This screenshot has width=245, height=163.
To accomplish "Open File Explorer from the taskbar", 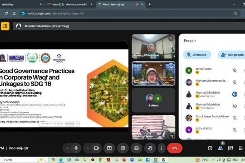I will click(x=85, y=160).
